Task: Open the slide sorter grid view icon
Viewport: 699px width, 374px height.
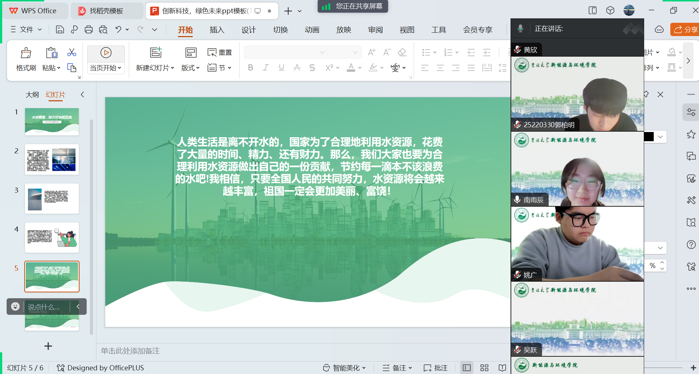Action: pos(484,368)
